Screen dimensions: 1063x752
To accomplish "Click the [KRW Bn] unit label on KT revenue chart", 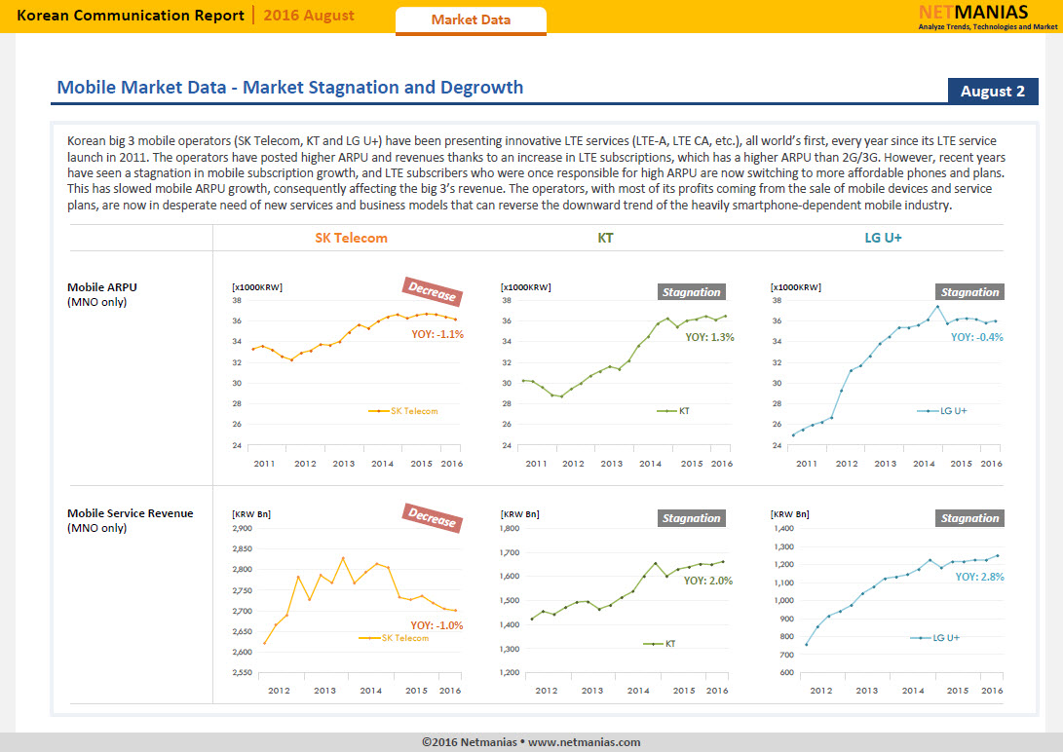I will point(520,514).
